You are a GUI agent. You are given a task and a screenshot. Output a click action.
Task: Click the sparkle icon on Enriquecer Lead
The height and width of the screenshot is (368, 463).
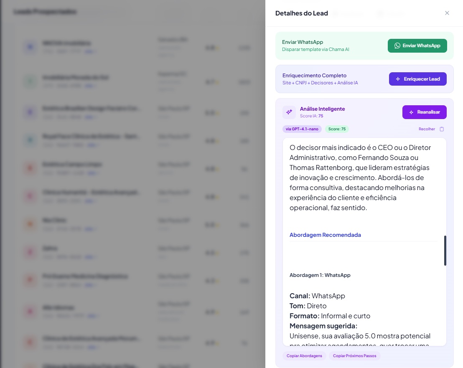398,79
